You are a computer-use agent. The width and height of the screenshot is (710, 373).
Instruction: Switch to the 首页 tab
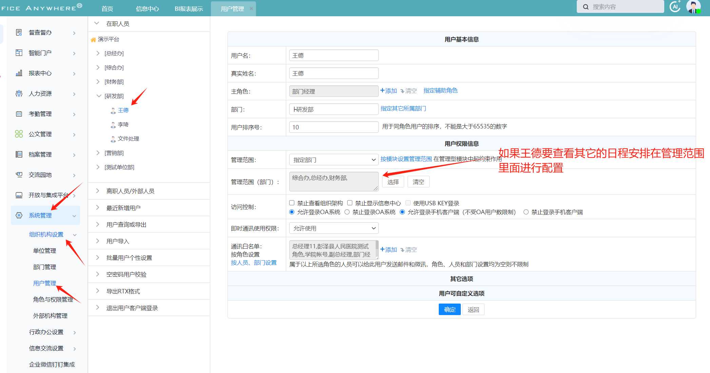(x=107, y=9)
